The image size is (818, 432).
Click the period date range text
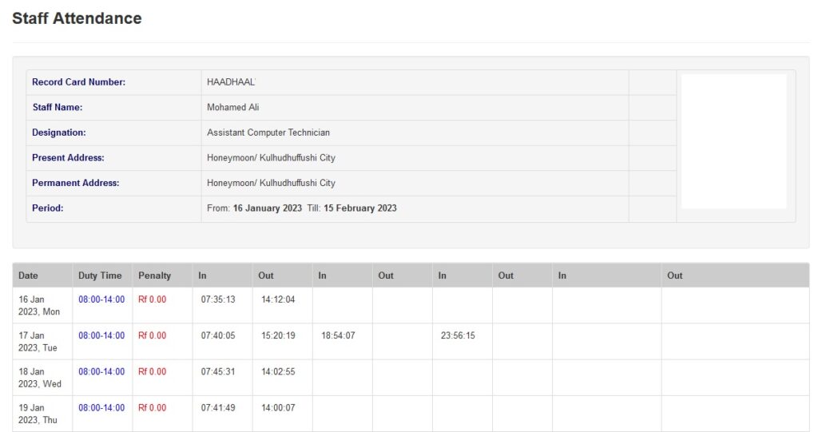pyautogui.click(x=301, y=208)
